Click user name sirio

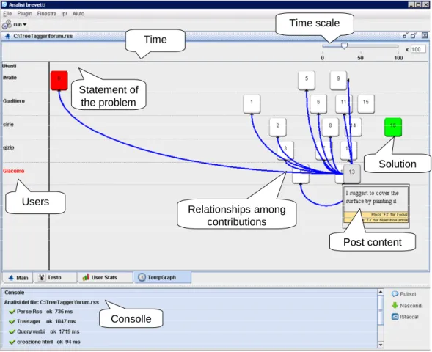(x=8, y=125)
